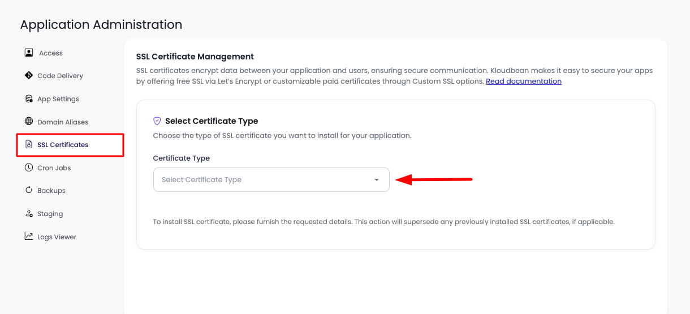This screenshot has height=314, width=690.
Task: Open the Read documentation link
Action: click(x=524, y=81)
